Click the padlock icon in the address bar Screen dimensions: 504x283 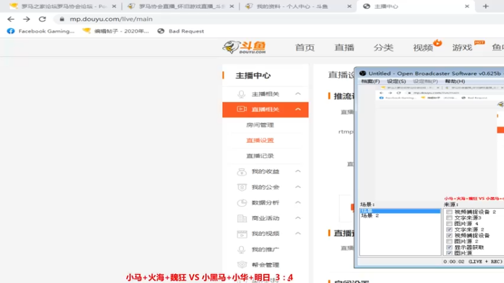(62, 19)
